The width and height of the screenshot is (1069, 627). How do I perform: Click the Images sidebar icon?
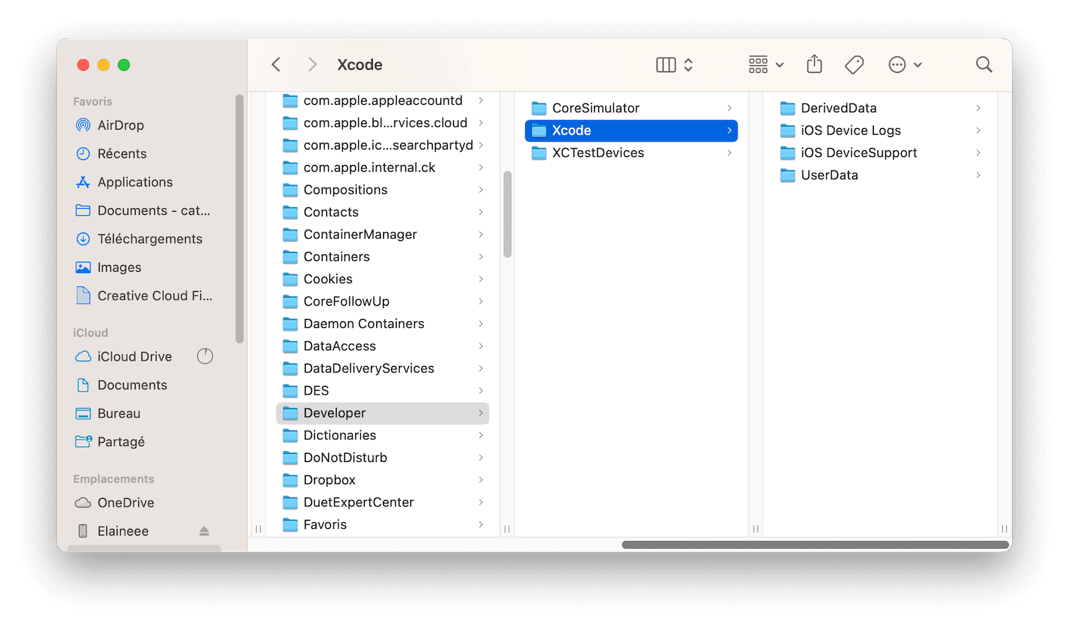click(83, 267)
